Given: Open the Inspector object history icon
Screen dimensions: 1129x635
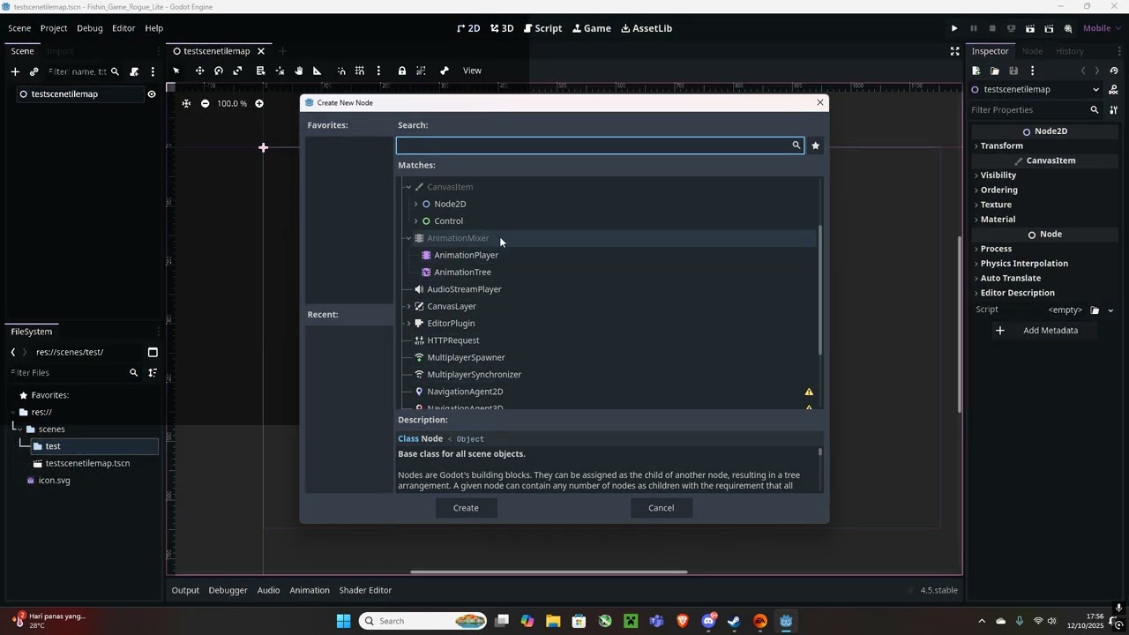Looking at the screenshot, I should pos(1114,71).
